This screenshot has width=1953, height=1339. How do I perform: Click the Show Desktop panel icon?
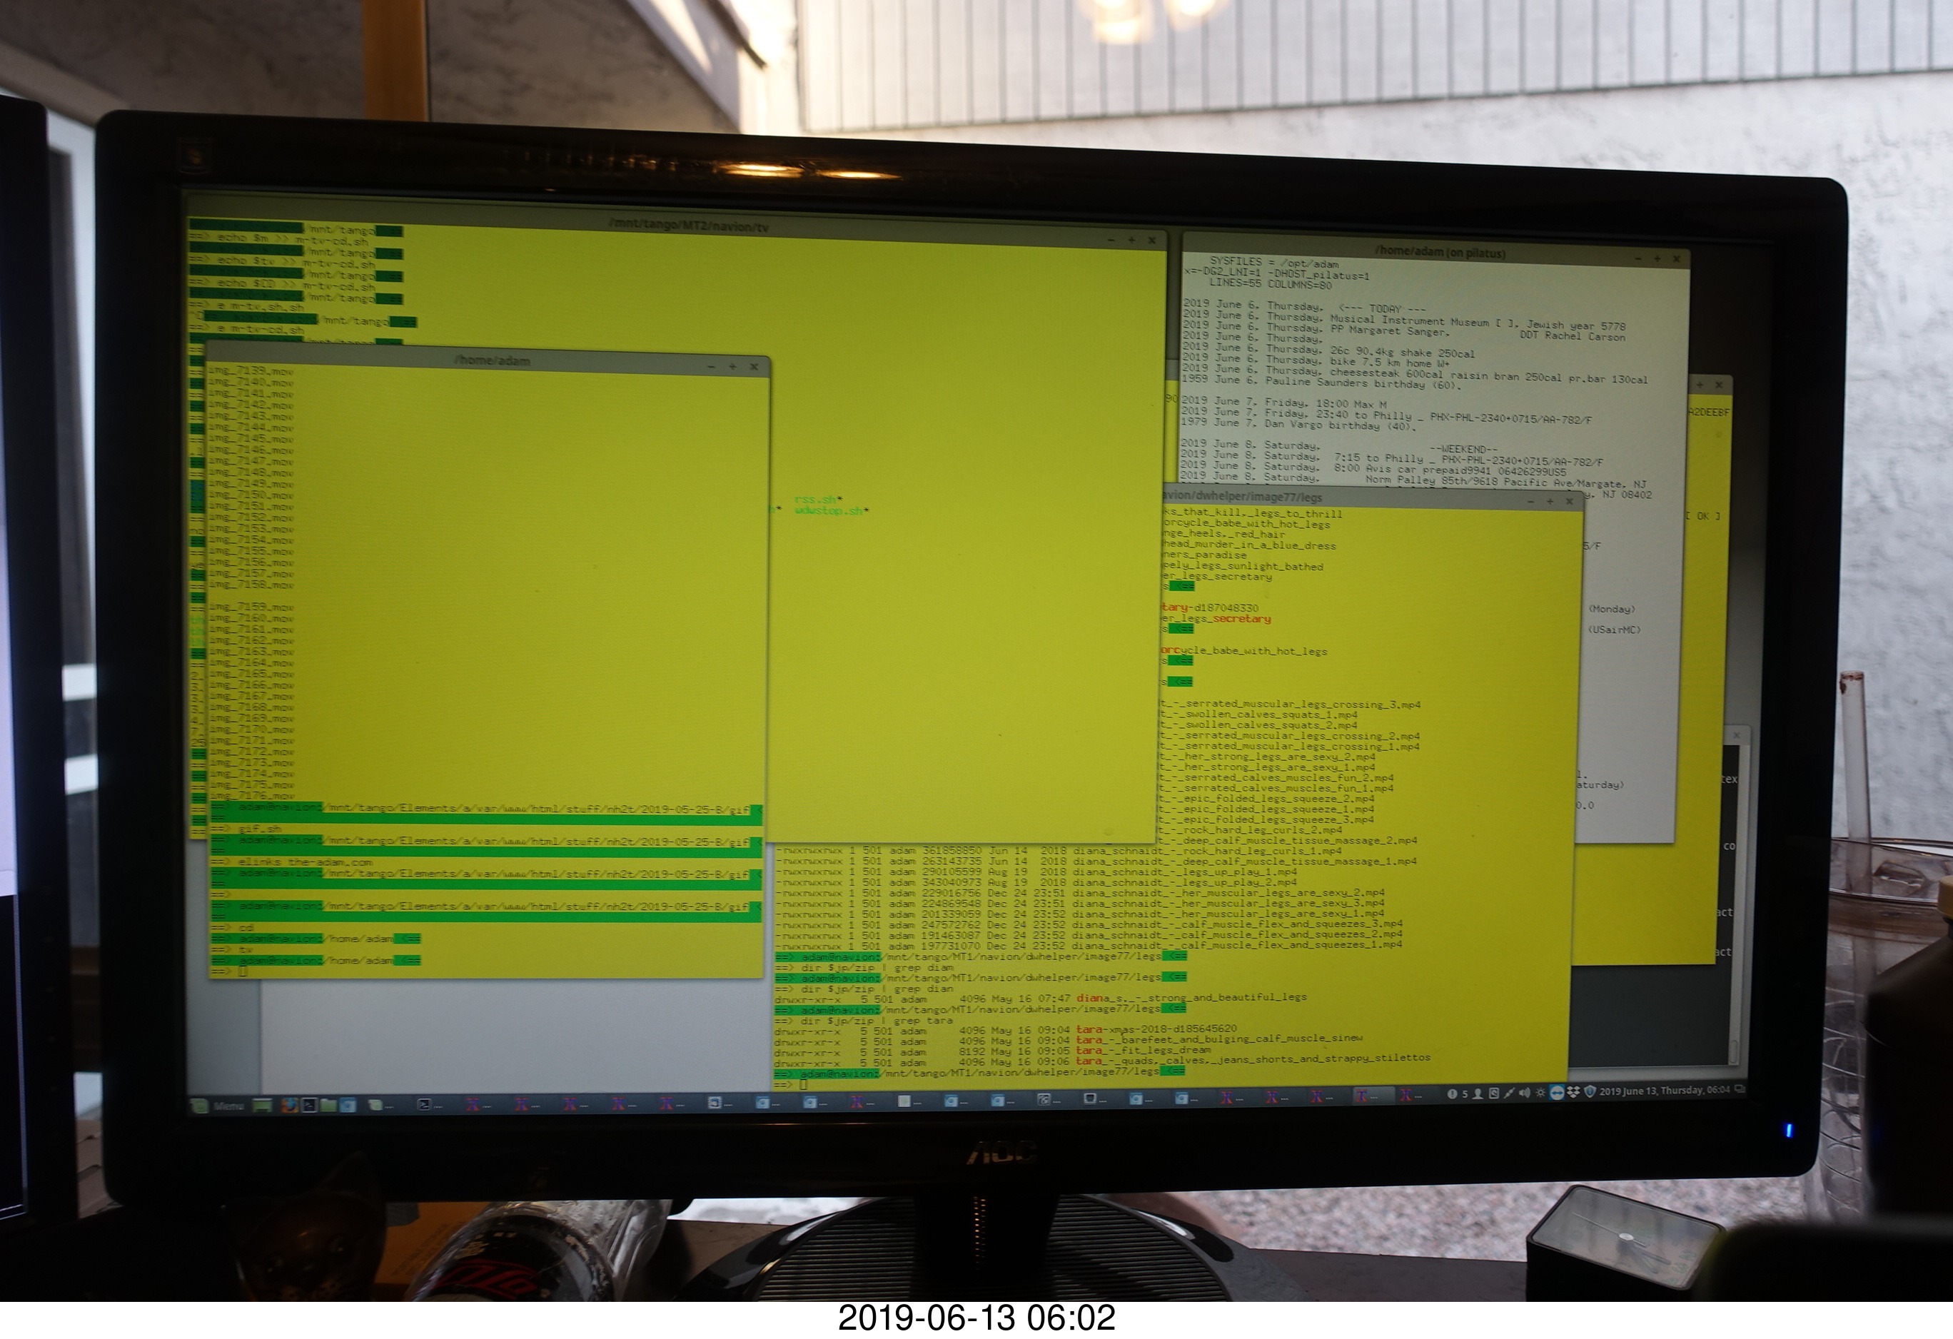point(262,1106)
